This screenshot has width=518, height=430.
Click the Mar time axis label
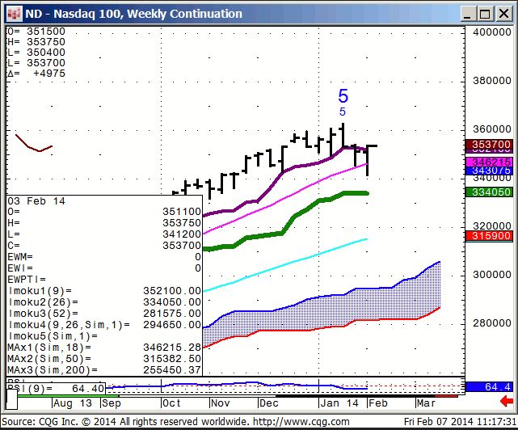tap(426, 403)
